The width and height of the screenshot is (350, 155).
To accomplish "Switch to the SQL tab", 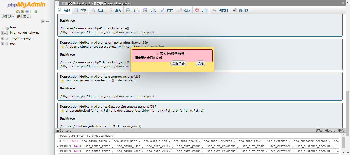I will (x=80, y=10).
